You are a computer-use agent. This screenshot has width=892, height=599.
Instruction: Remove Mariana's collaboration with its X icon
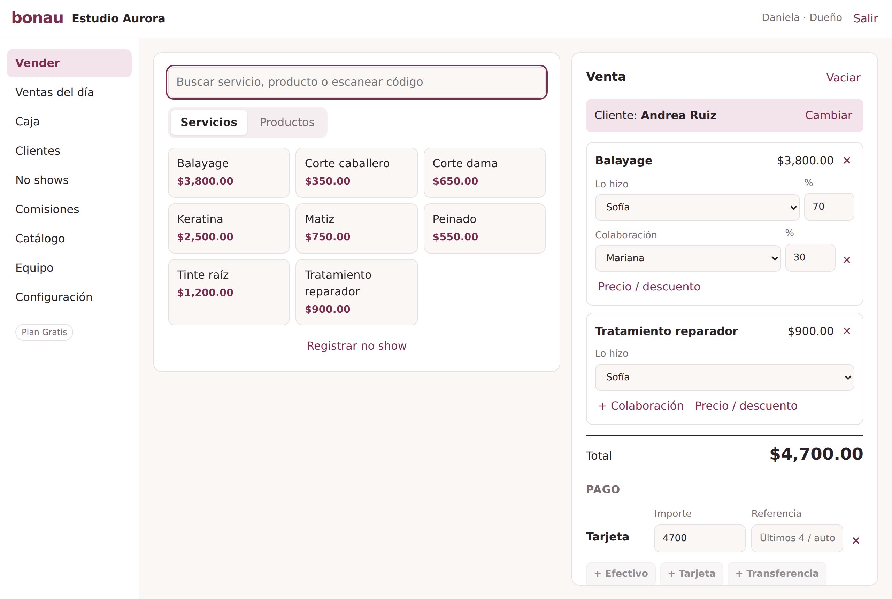(x=846, y=260)
